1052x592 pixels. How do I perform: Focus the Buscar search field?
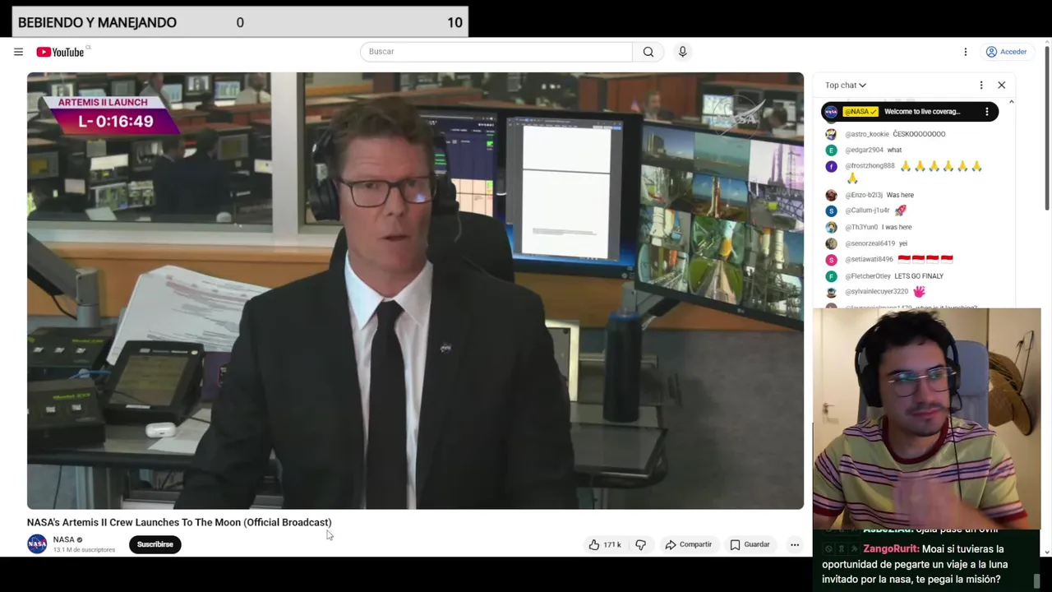tap(496, 52)
